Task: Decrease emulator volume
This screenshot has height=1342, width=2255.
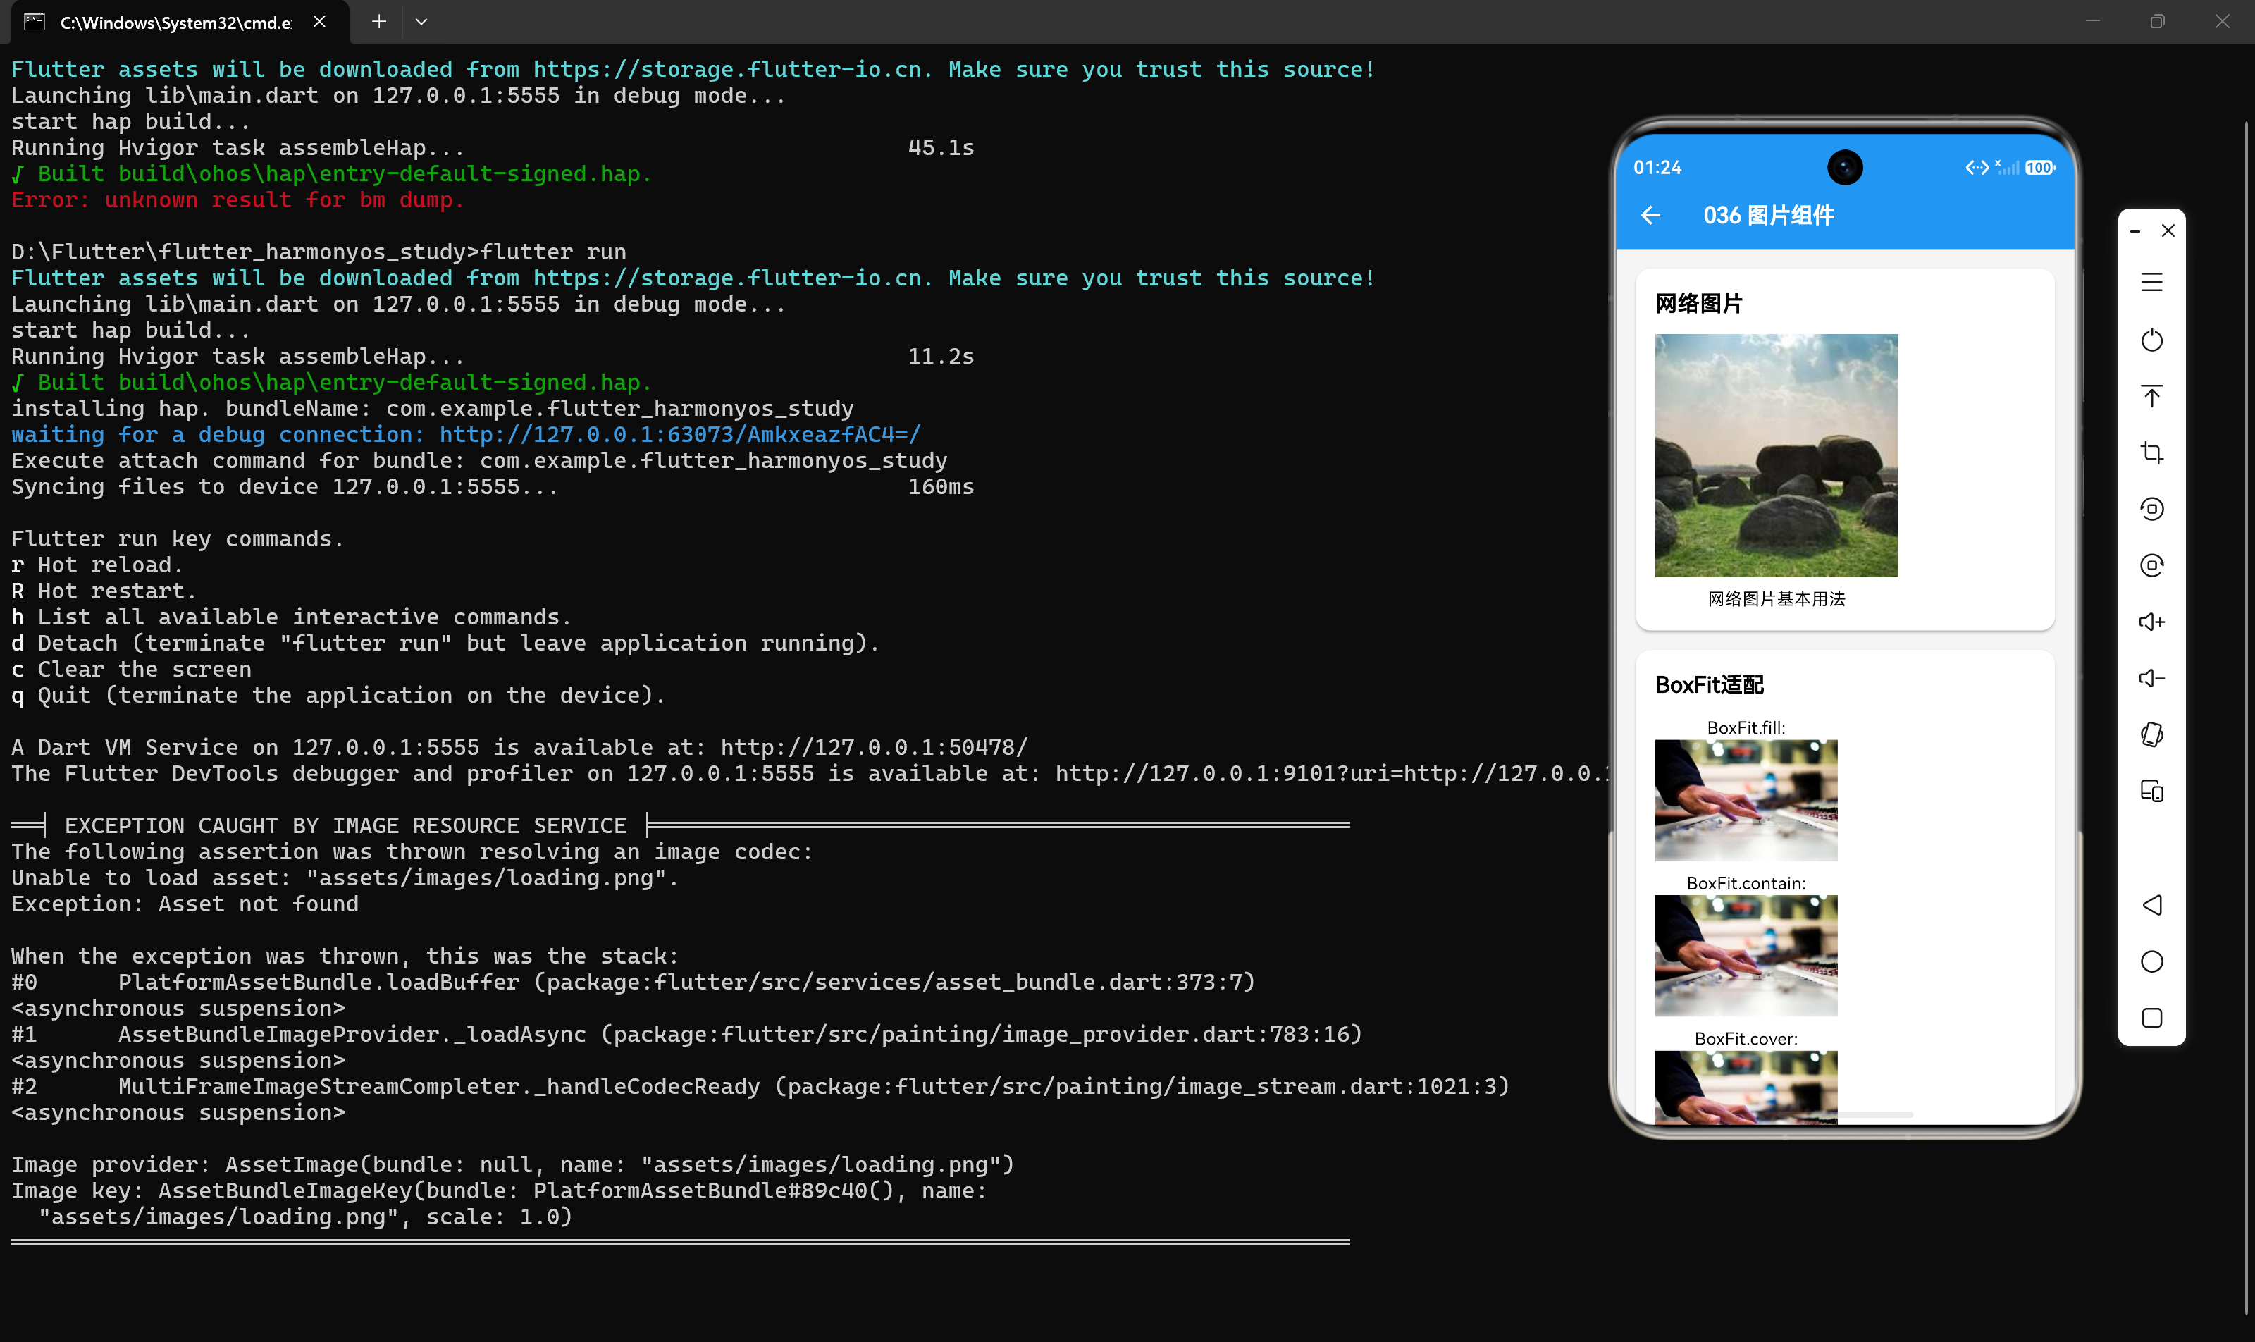Action: [2152, 678]
